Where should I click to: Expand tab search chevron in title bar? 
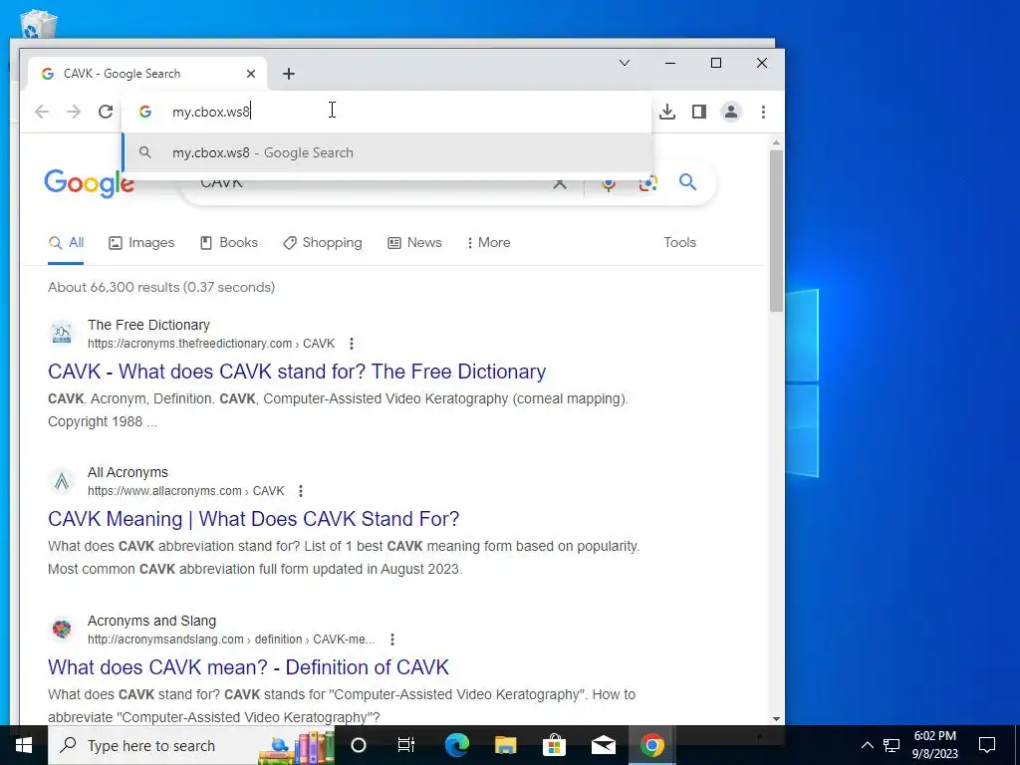pyautogui.click(x=624, y=63)
